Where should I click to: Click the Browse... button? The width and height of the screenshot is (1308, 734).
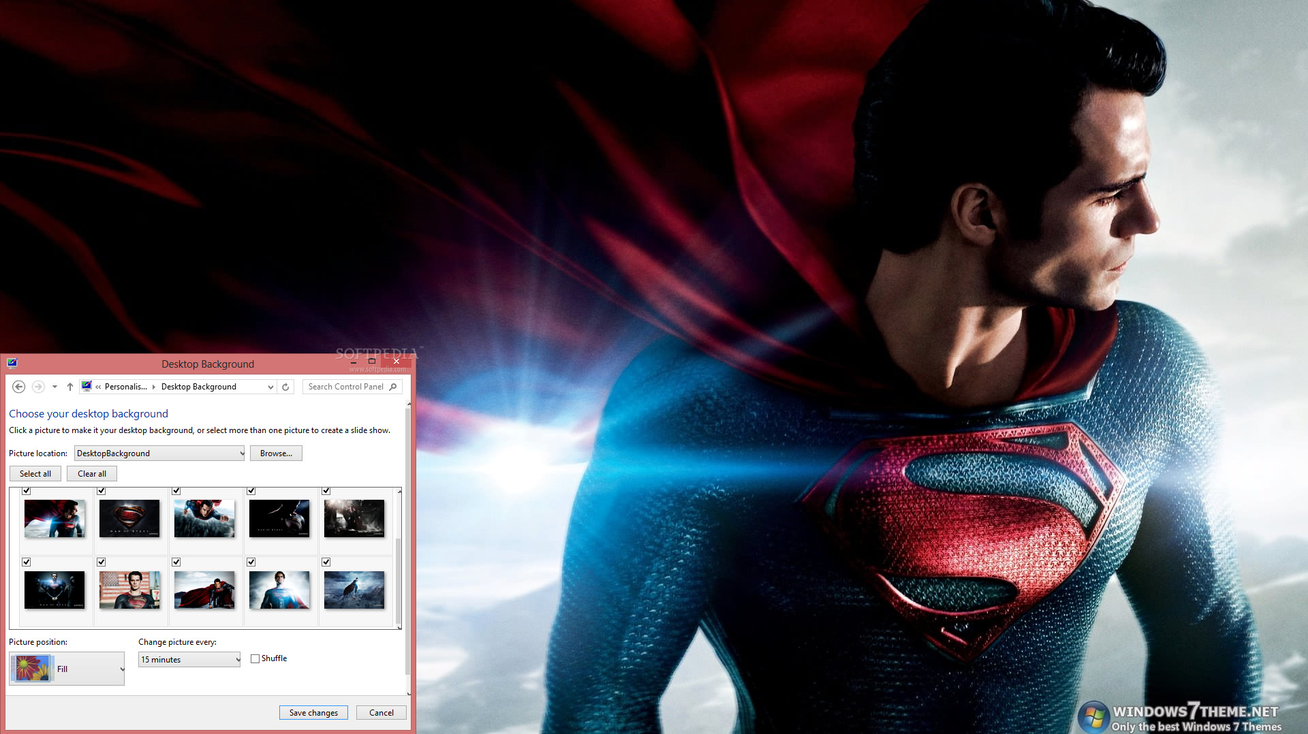[276, 453]
